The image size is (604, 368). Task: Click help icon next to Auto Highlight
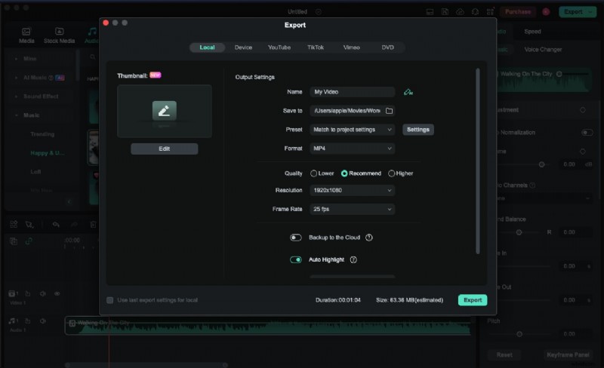tap(353, 260)
